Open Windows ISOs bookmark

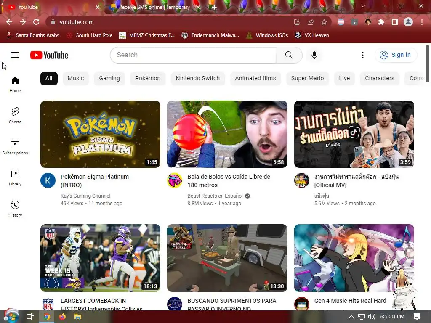tap(267, 35)
